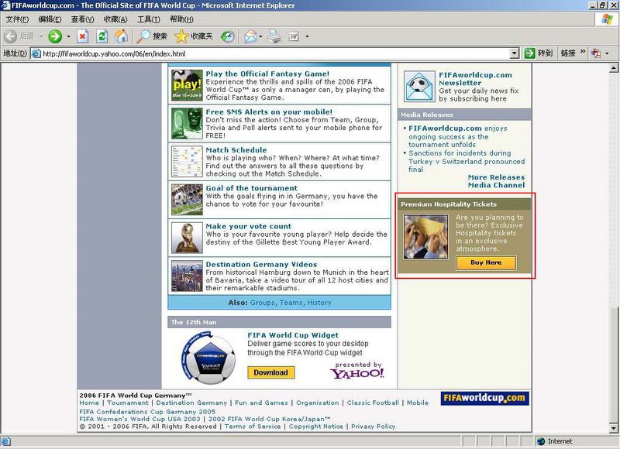The width and height of the screenshot is (620, 449).
Task: Open the More Releases link
Action: 496,177
